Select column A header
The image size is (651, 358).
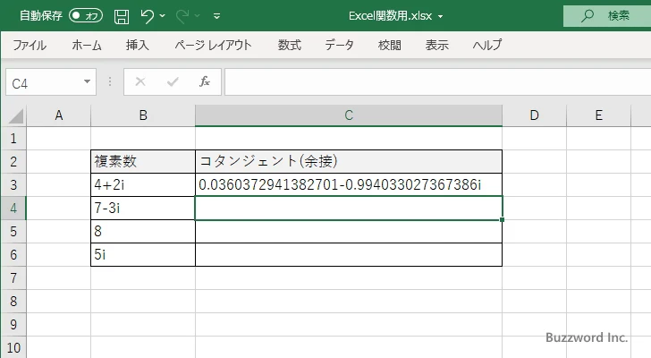(x=58, y=115)
